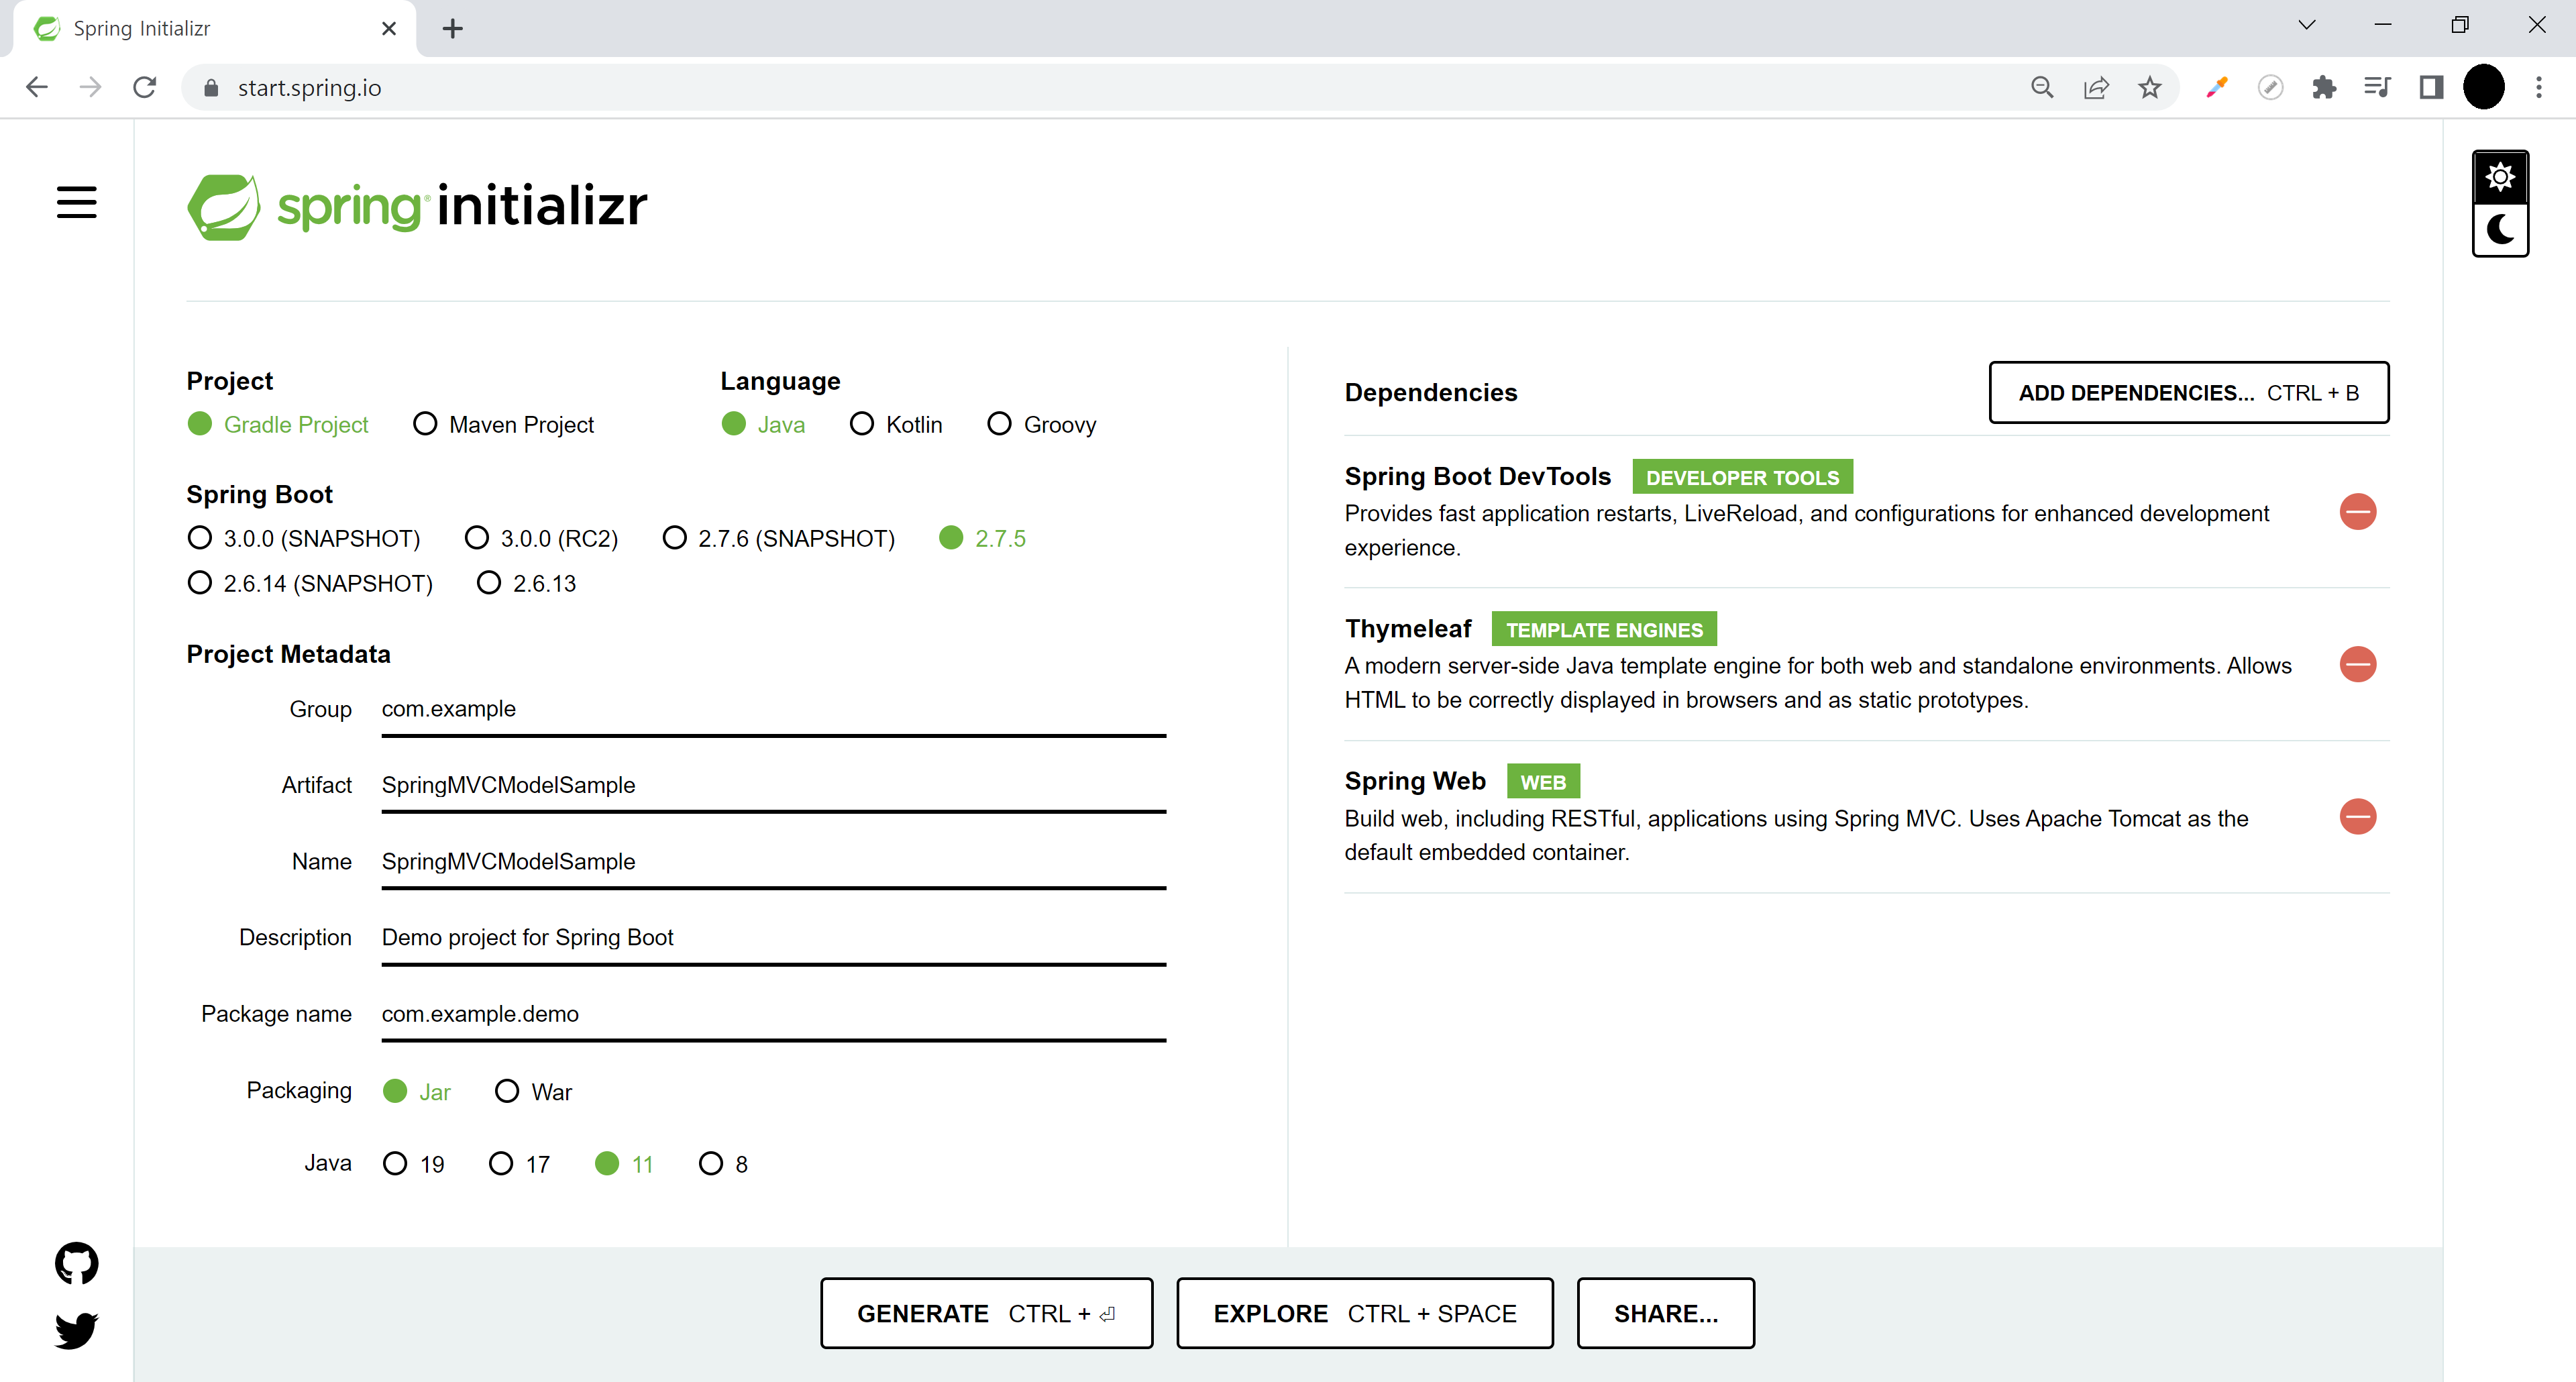Open Chrome three-dot menu
The width and height of the screenshot is (2576, 1382).
click(x=2538, y=88)
